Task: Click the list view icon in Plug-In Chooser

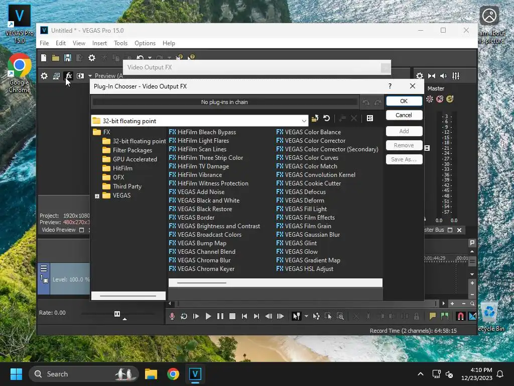Action: 370,118
